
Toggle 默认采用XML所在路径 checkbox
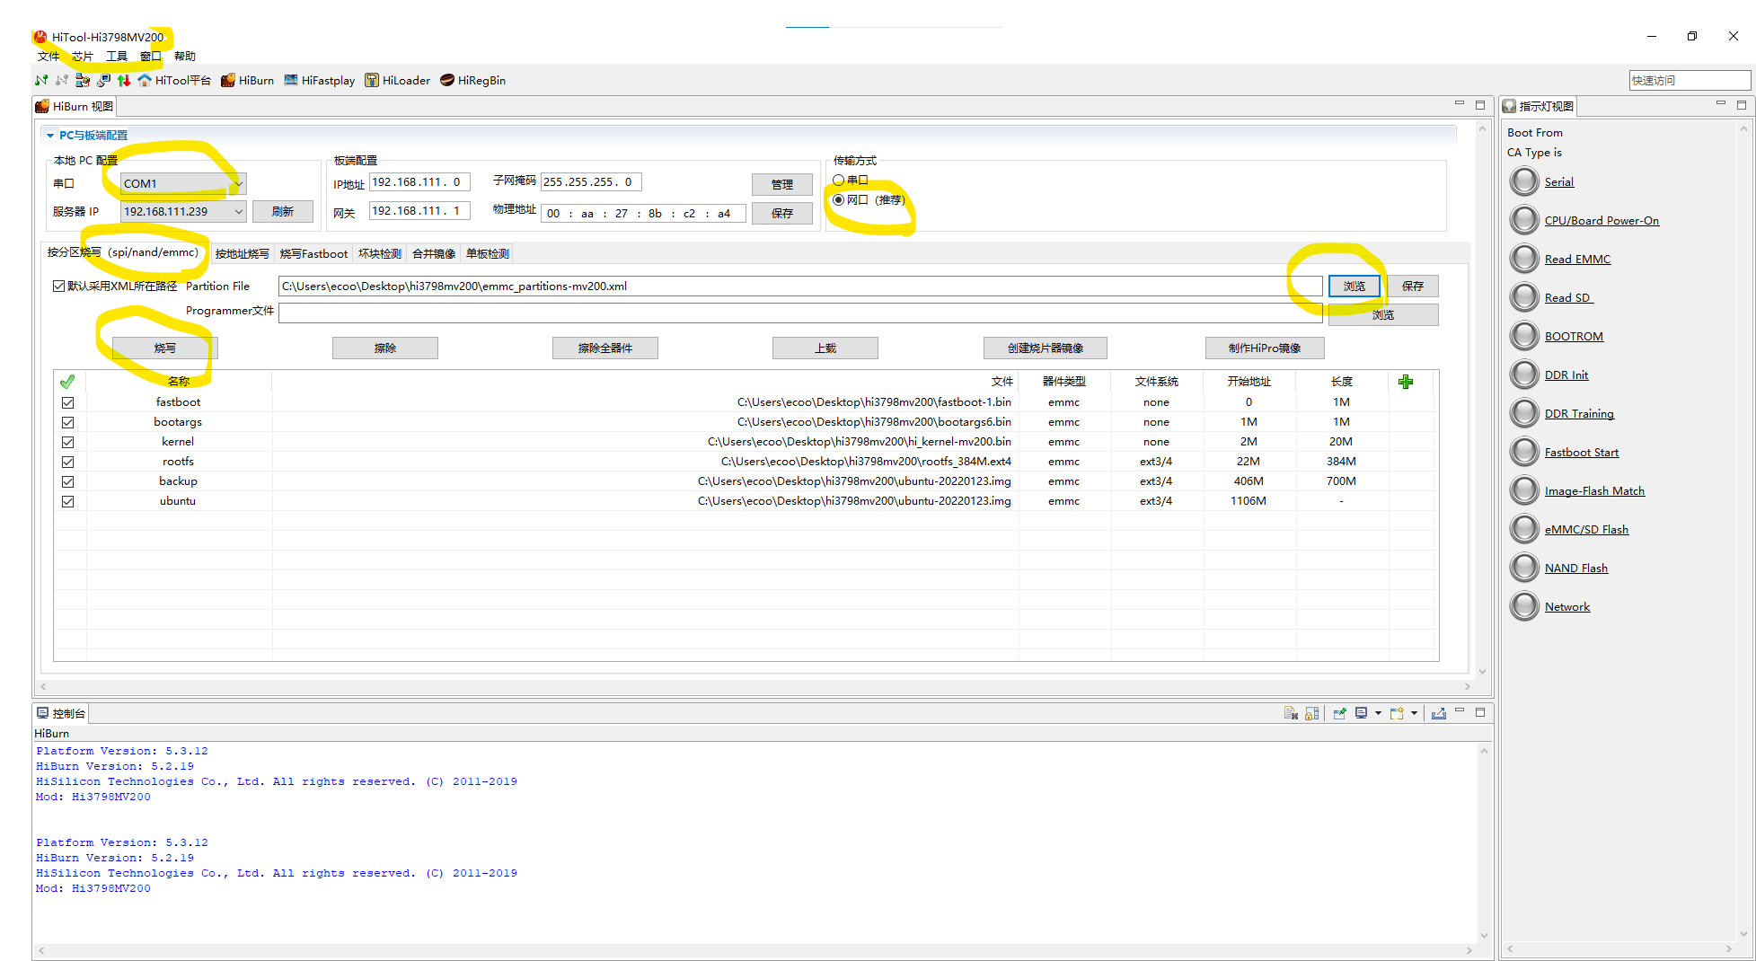[x=58, y=286]
